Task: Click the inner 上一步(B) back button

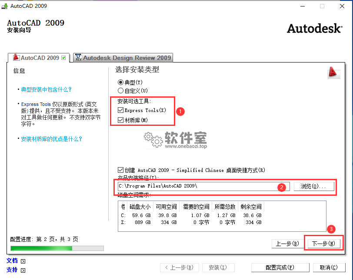Action: point(287,244)
